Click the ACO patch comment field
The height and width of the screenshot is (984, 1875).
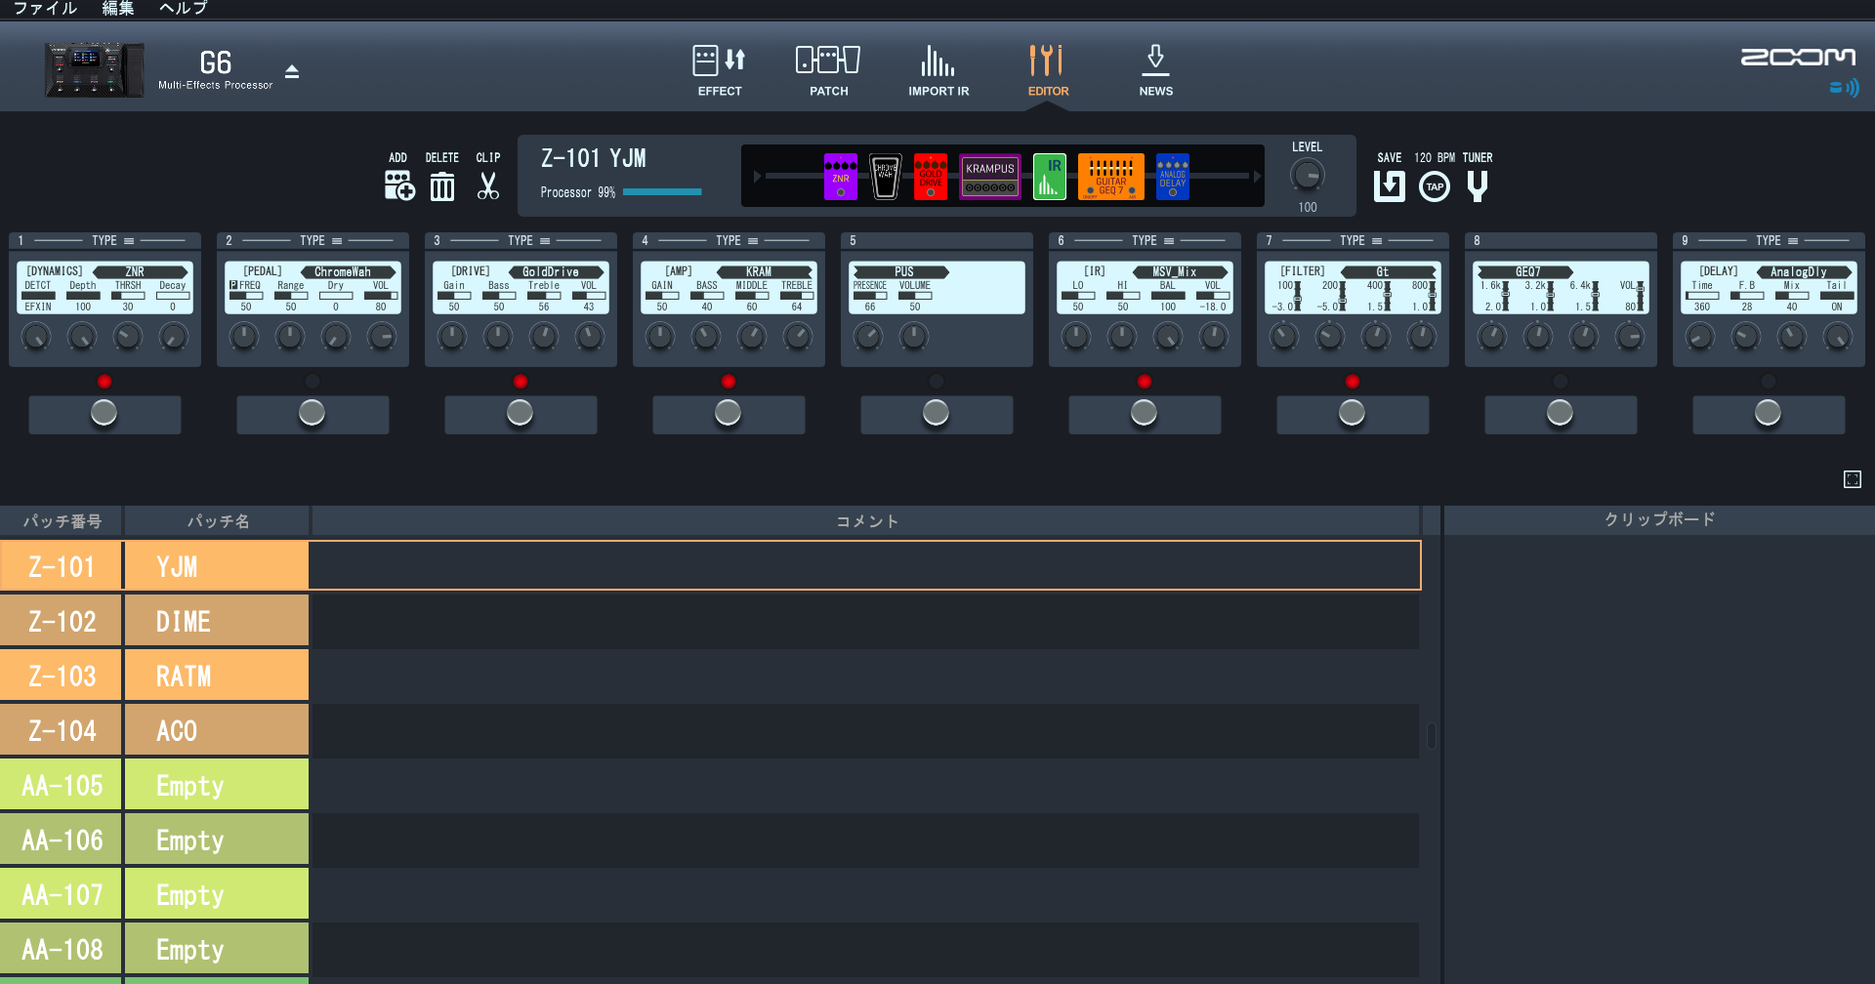(864, 730)
